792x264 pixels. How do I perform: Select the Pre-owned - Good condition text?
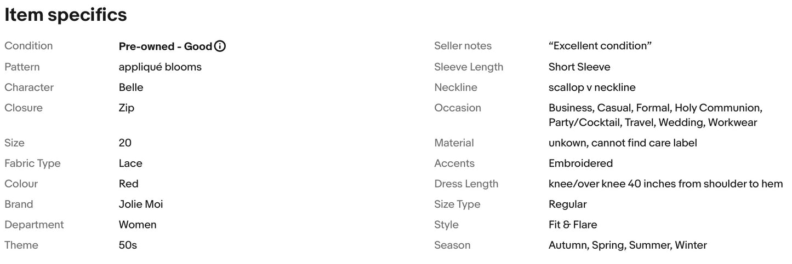tap(166, 46)
